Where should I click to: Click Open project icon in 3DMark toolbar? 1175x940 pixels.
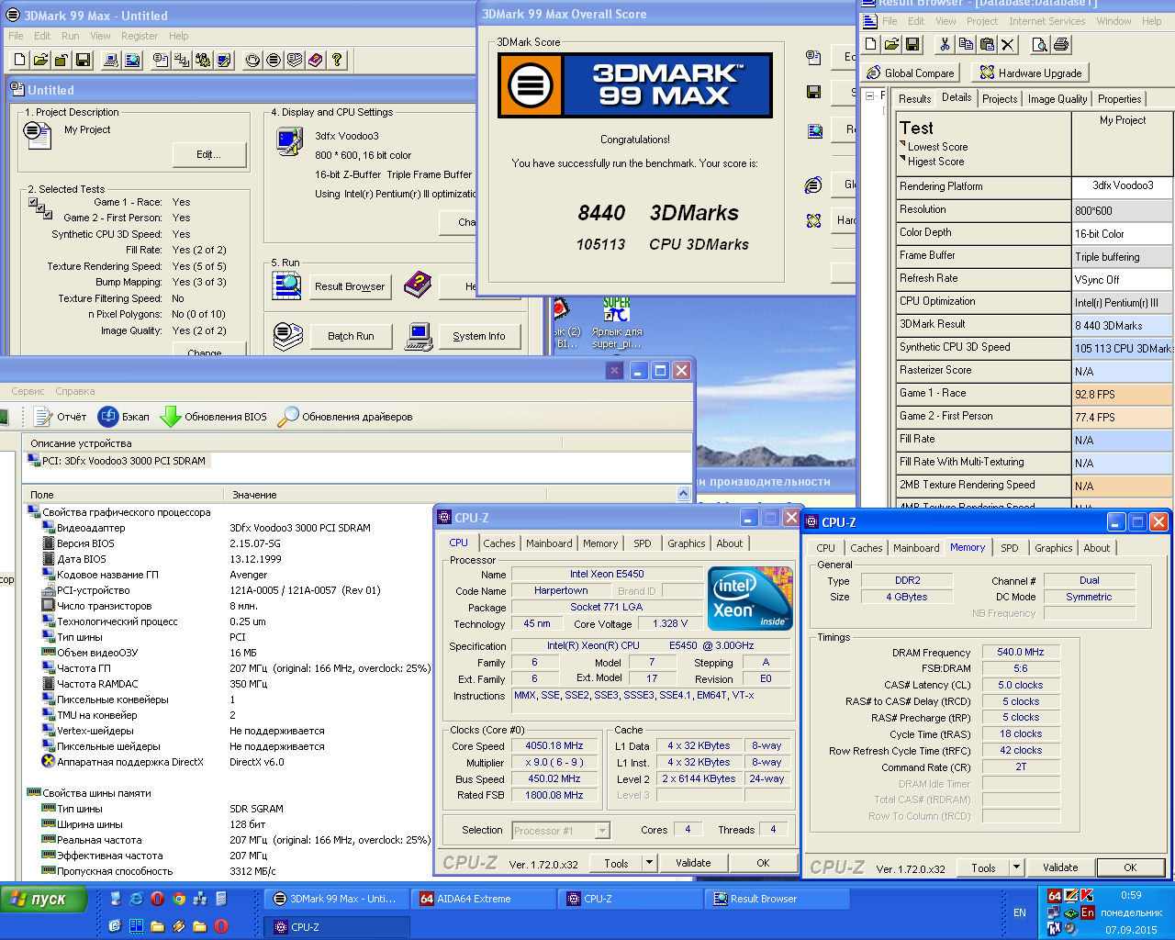pos(40,61)
